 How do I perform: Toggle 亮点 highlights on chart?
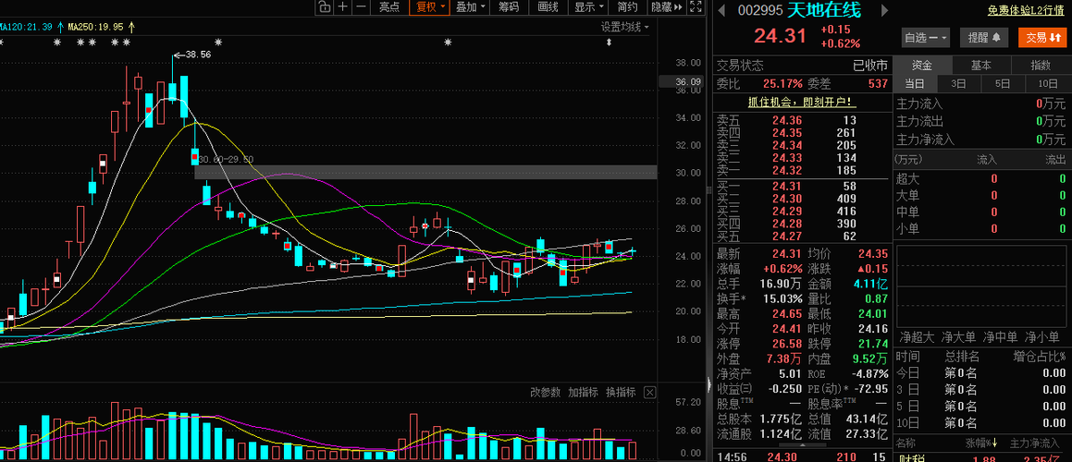coord(389,6)
